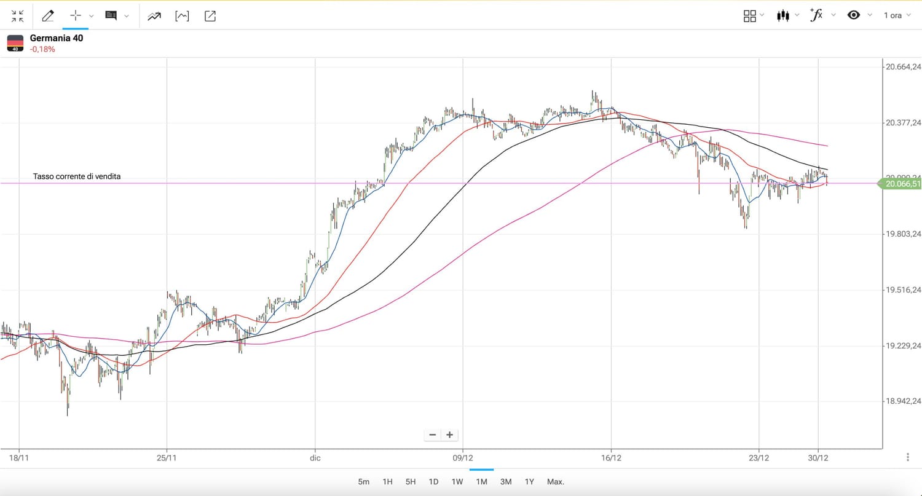The image size is (922, 496).
Task: Click the bracketed price line icon
Action: point(182,16)
